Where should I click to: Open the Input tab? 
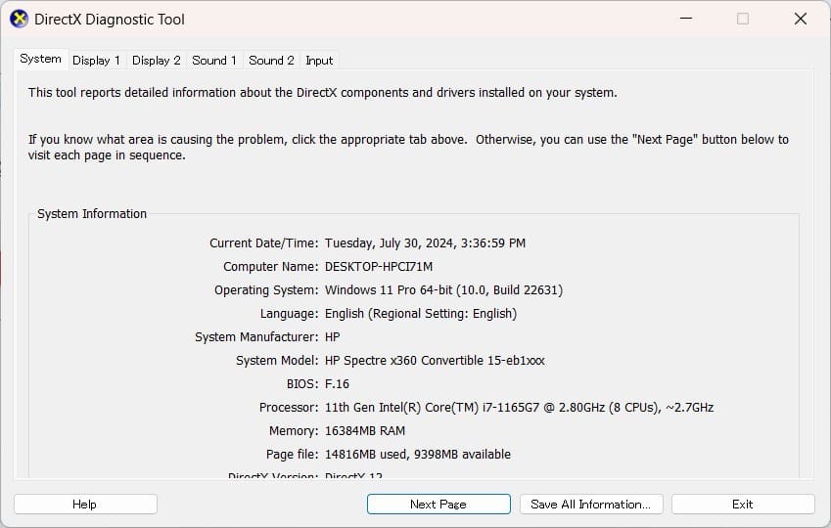319,61
